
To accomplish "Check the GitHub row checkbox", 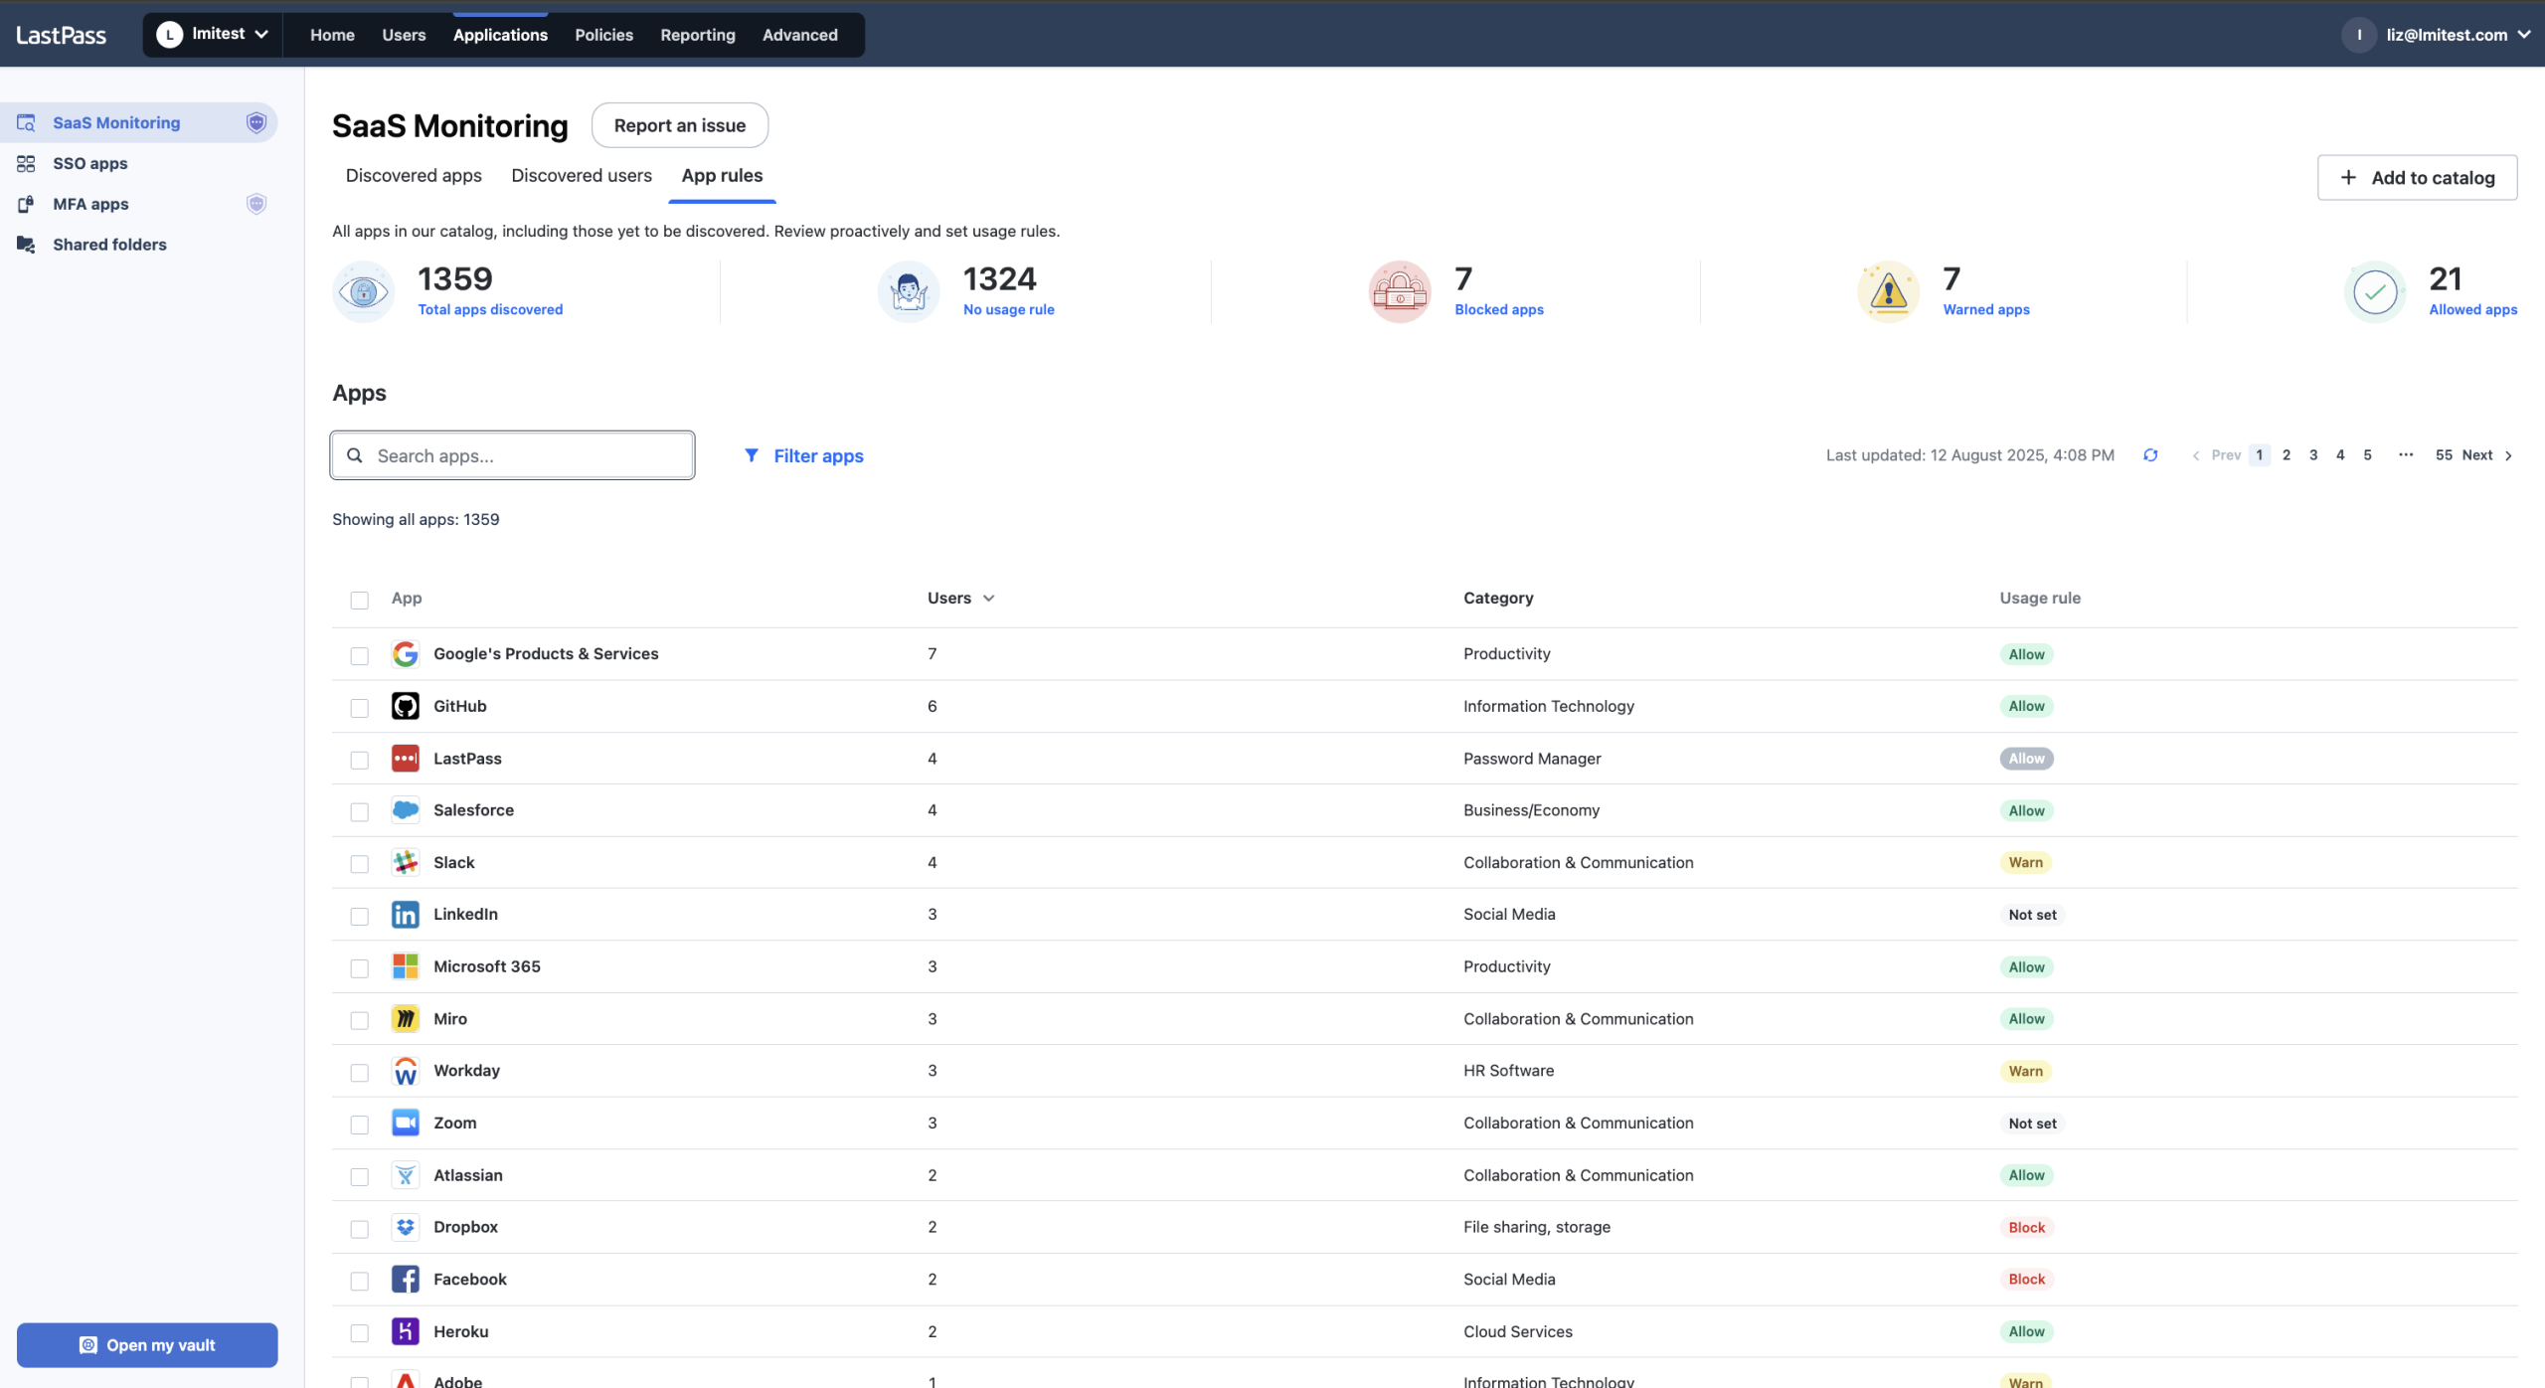I will tap(359, 708).
